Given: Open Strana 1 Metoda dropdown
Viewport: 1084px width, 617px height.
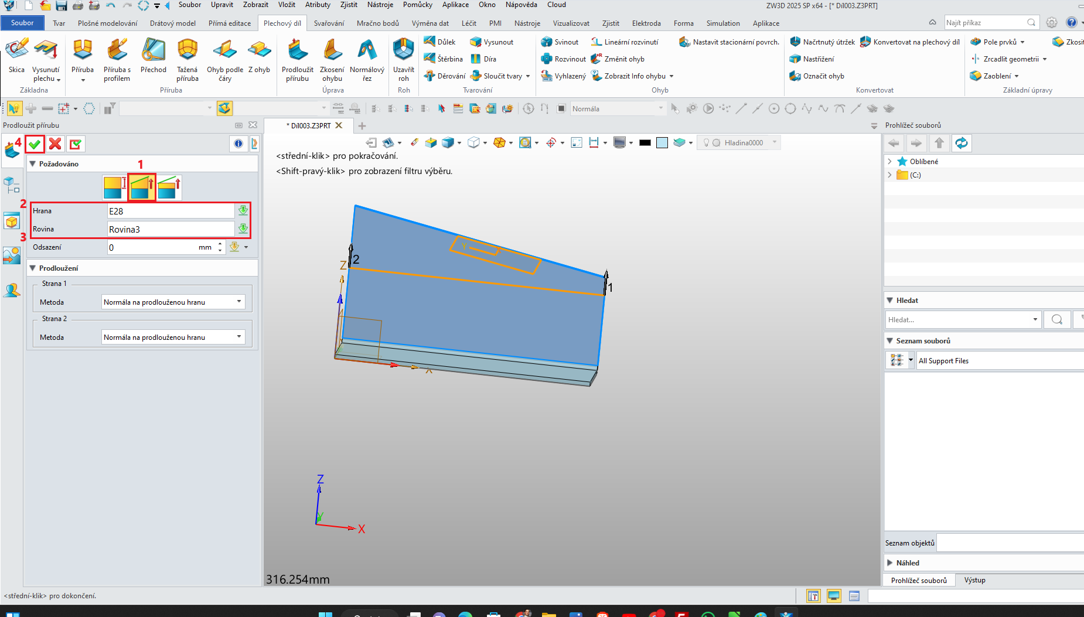Looking at the screenshot, I should pyautogui.click(x=173, y=302).
